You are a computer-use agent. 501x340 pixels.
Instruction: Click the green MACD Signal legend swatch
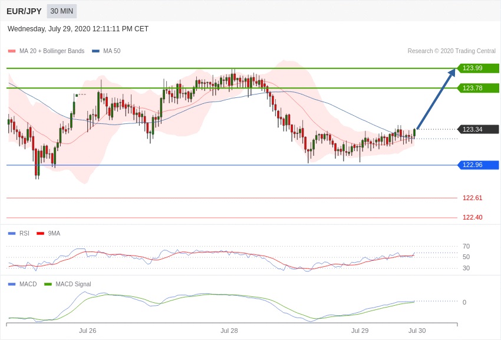tap(48, 284)
